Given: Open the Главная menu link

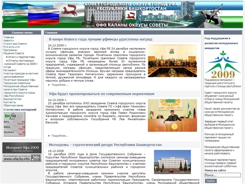Looking at the screenshot, I should pyautogui.click(x=8, y=37).
